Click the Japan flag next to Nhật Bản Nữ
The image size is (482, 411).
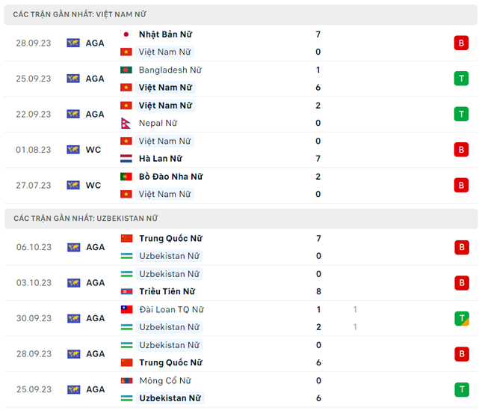(x=126, y=34)
